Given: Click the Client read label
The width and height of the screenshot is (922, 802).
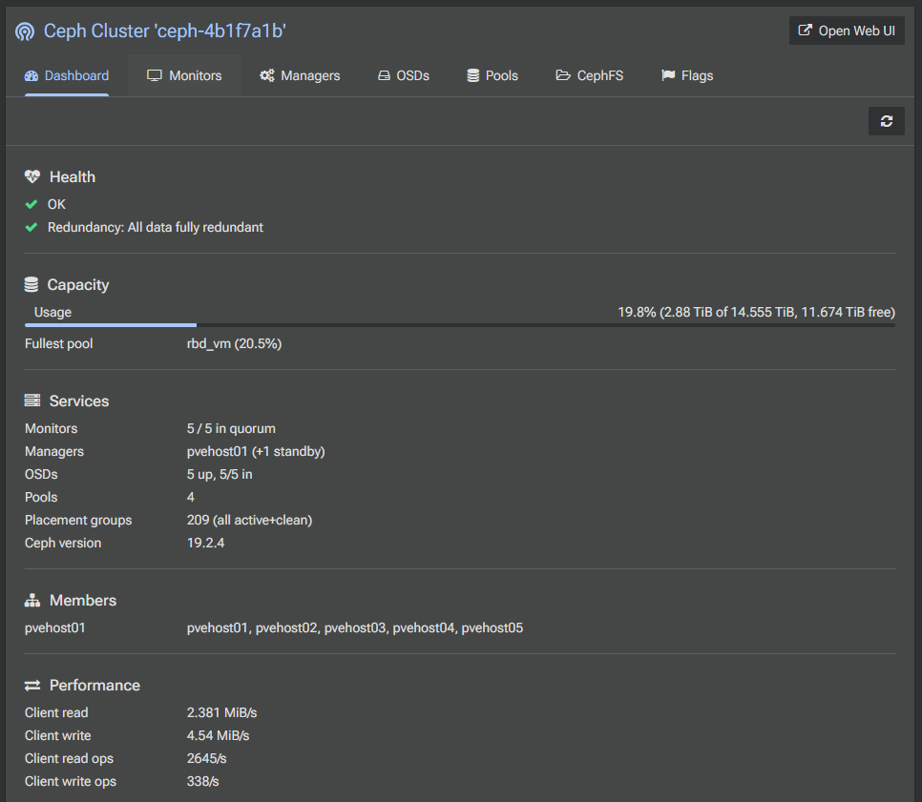Looking at the screenshot, I should click(56, 712).
